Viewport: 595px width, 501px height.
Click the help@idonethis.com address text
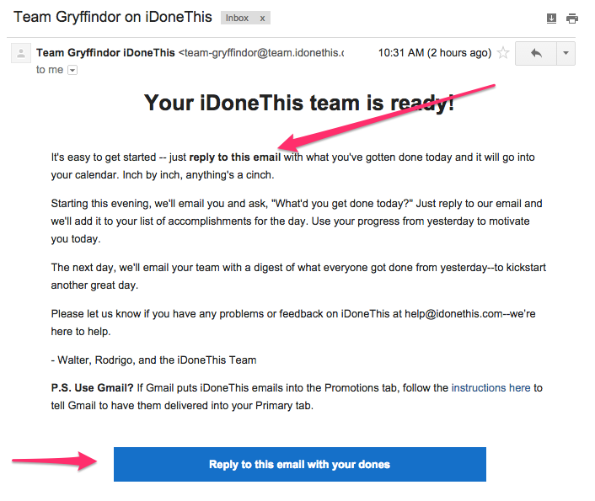453,314
